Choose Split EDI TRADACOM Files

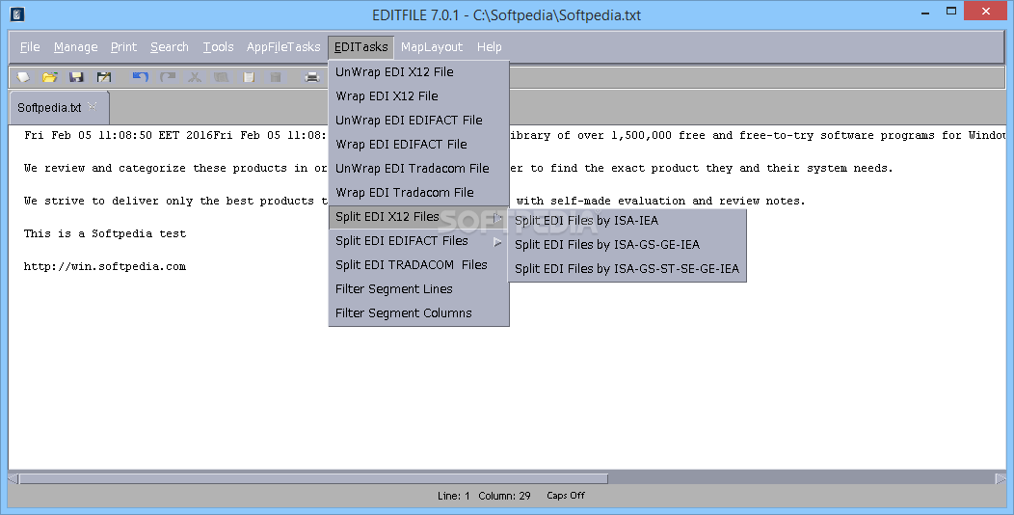click(419, 265)
